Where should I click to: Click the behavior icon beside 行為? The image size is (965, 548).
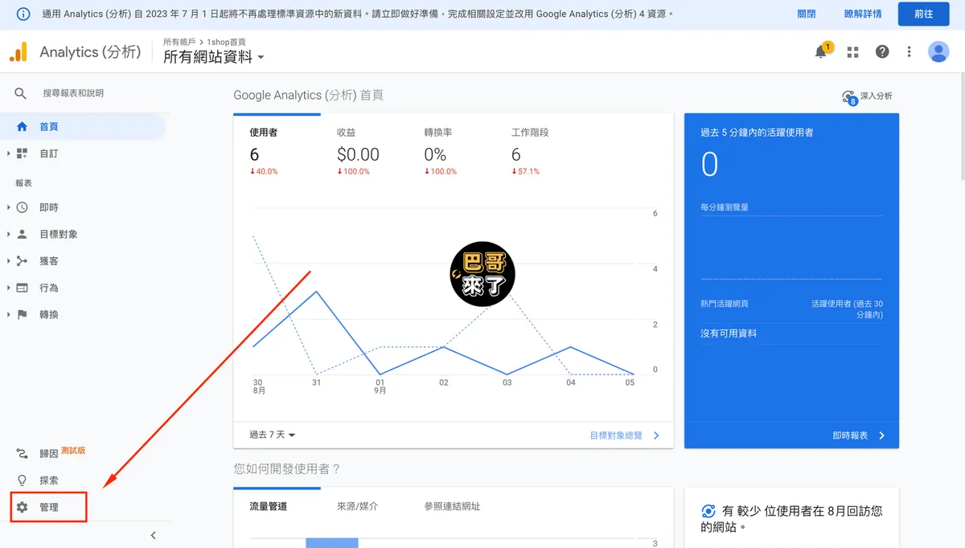[22, 288]
